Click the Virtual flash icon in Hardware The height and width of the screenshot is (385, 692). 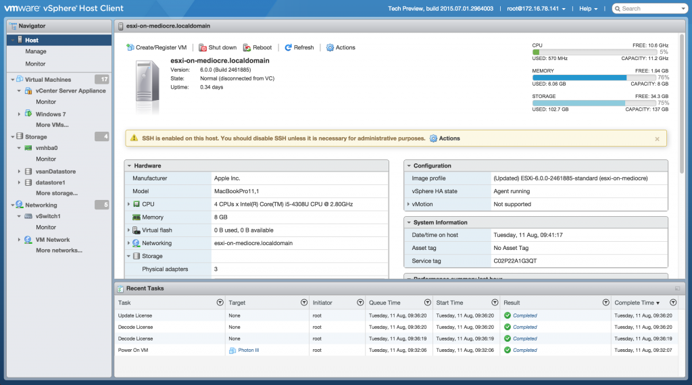pos(137,230)
